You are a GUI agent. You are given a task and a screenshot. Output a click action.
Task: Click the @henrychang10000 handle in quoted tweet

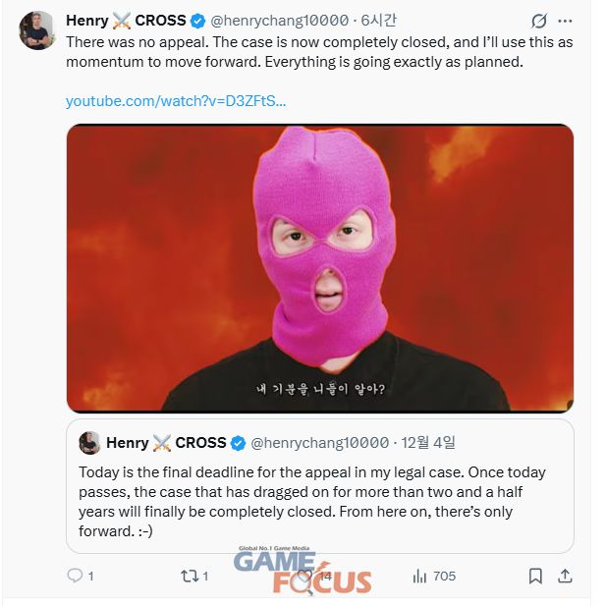[320, 443]
